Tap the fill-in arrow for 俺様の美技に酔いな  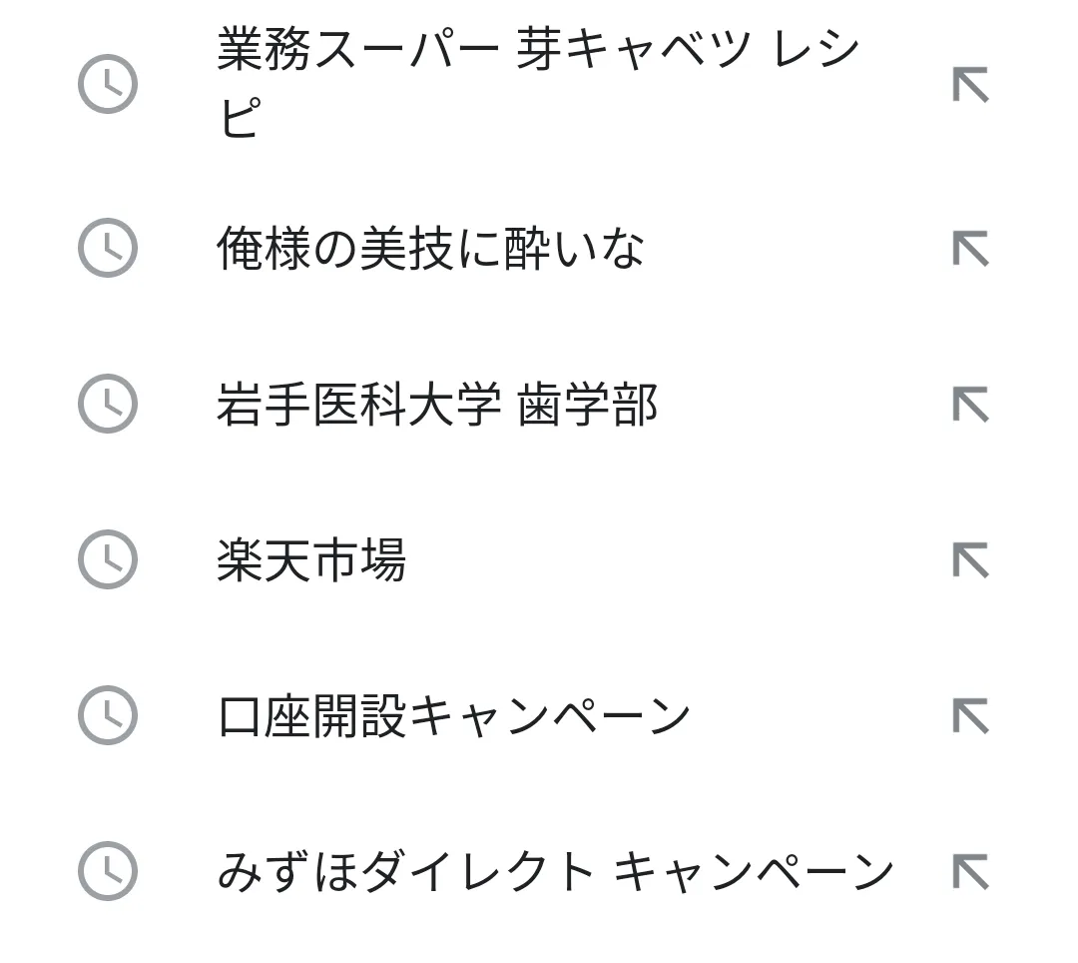point(970,248)
